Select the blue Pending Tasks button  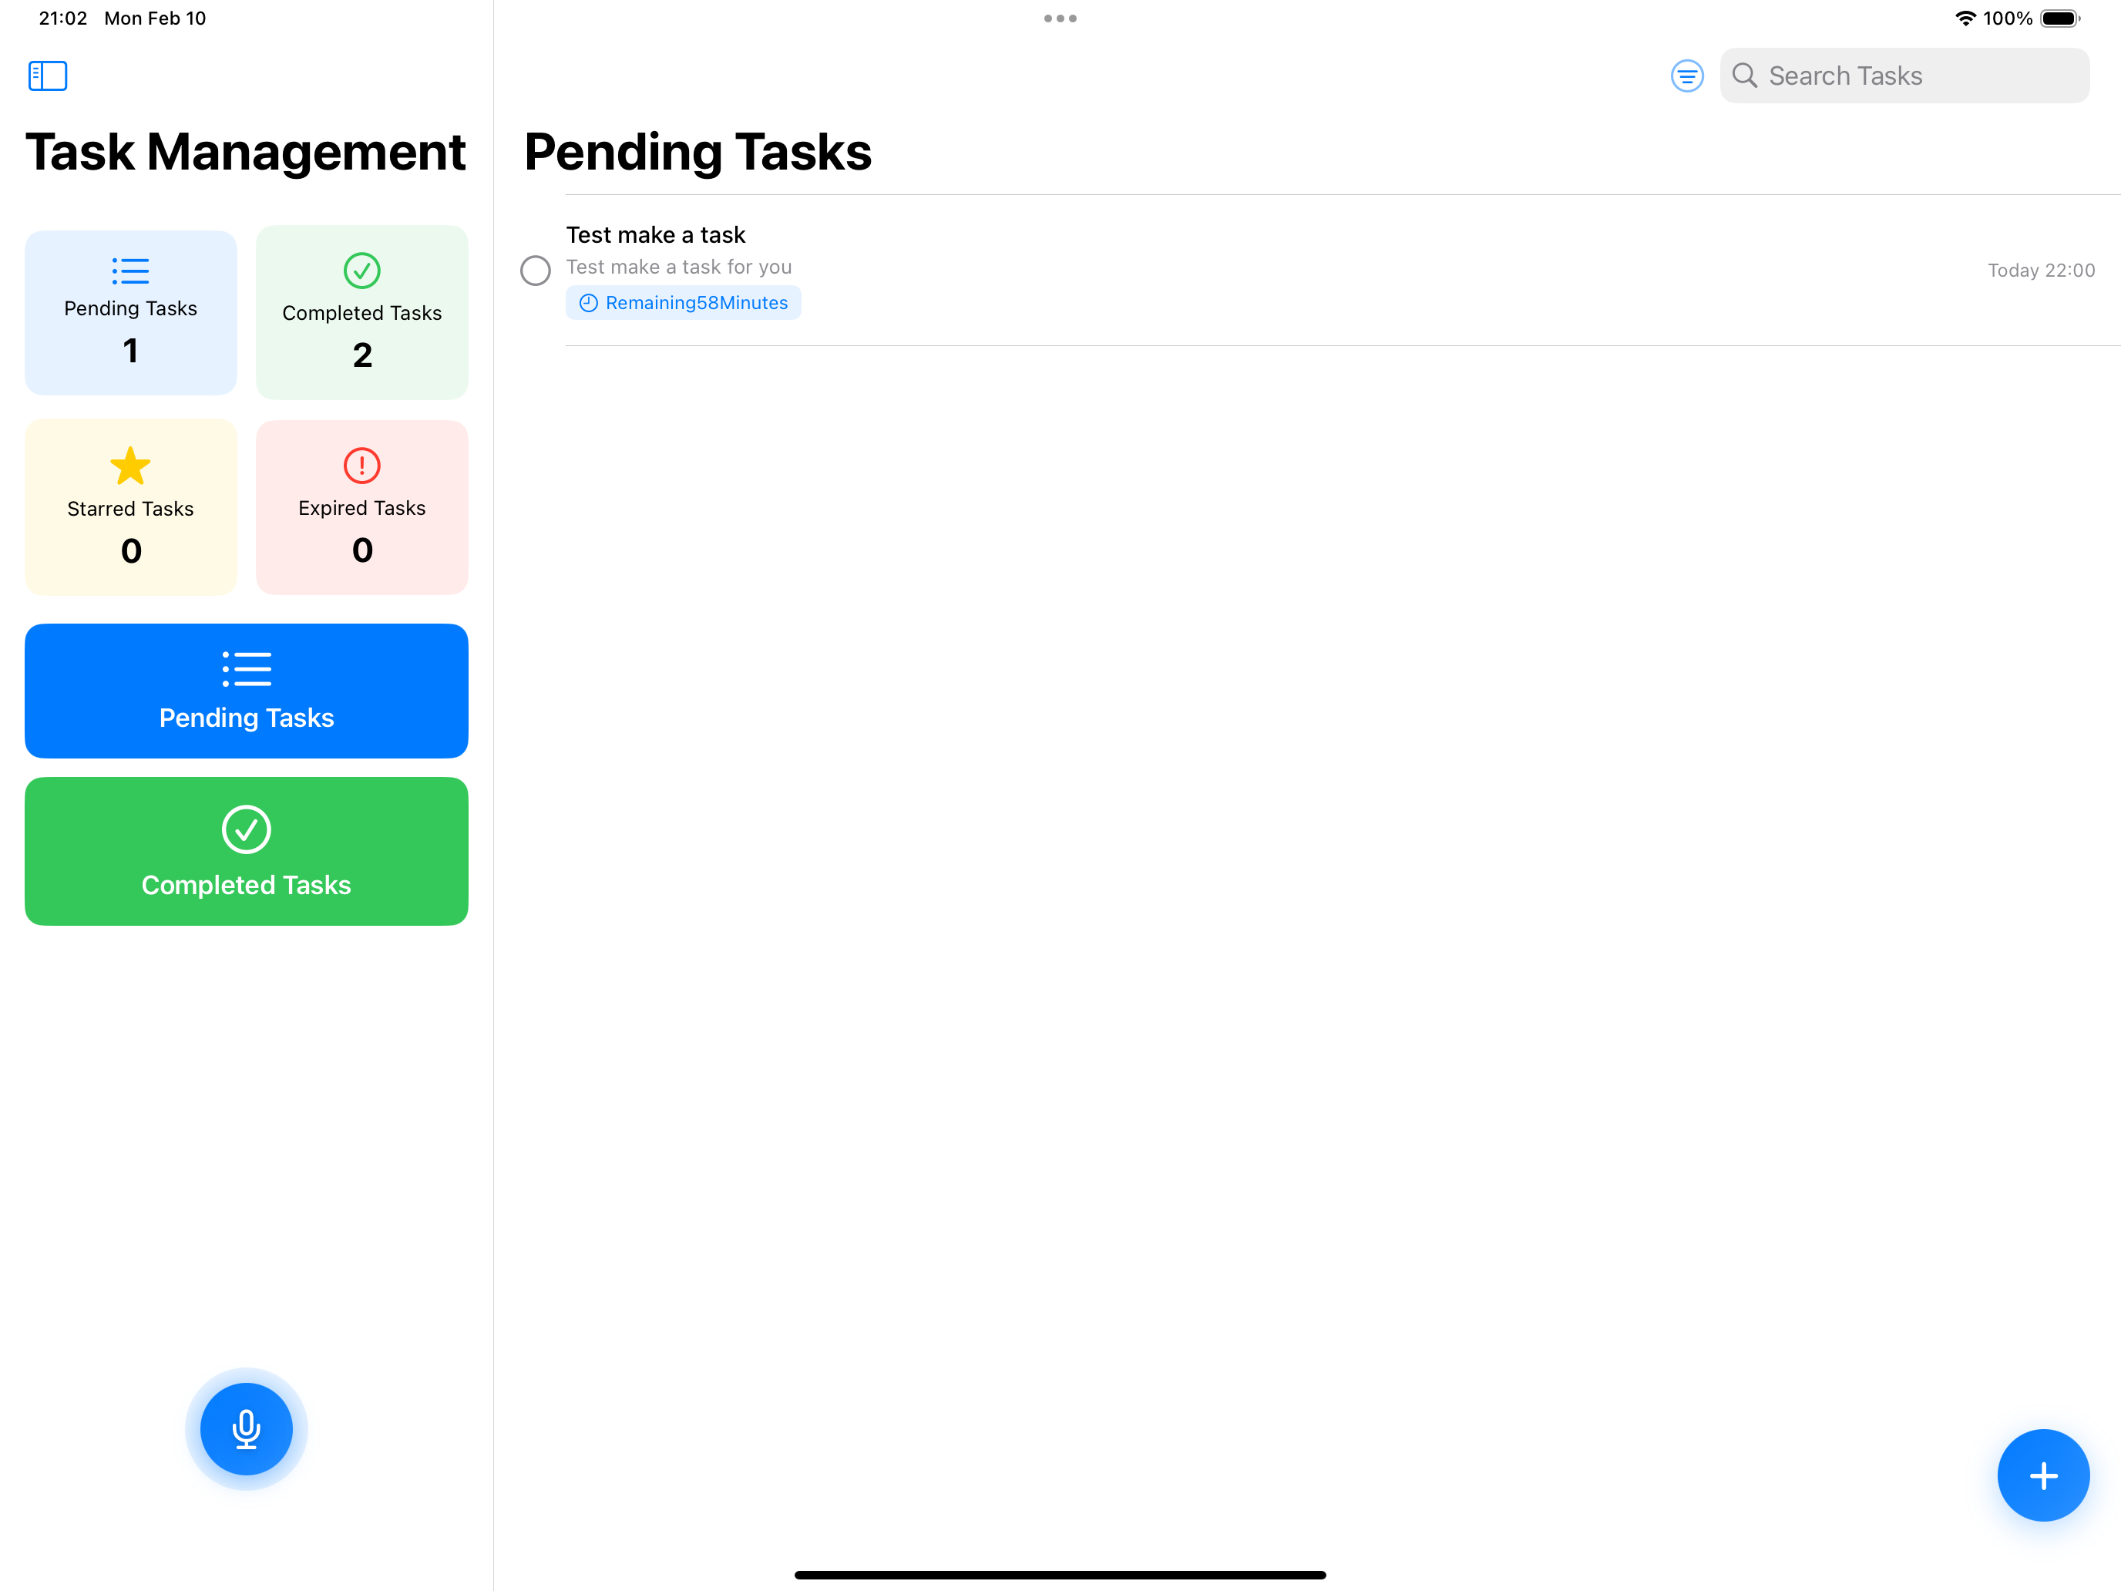point(247,691)
